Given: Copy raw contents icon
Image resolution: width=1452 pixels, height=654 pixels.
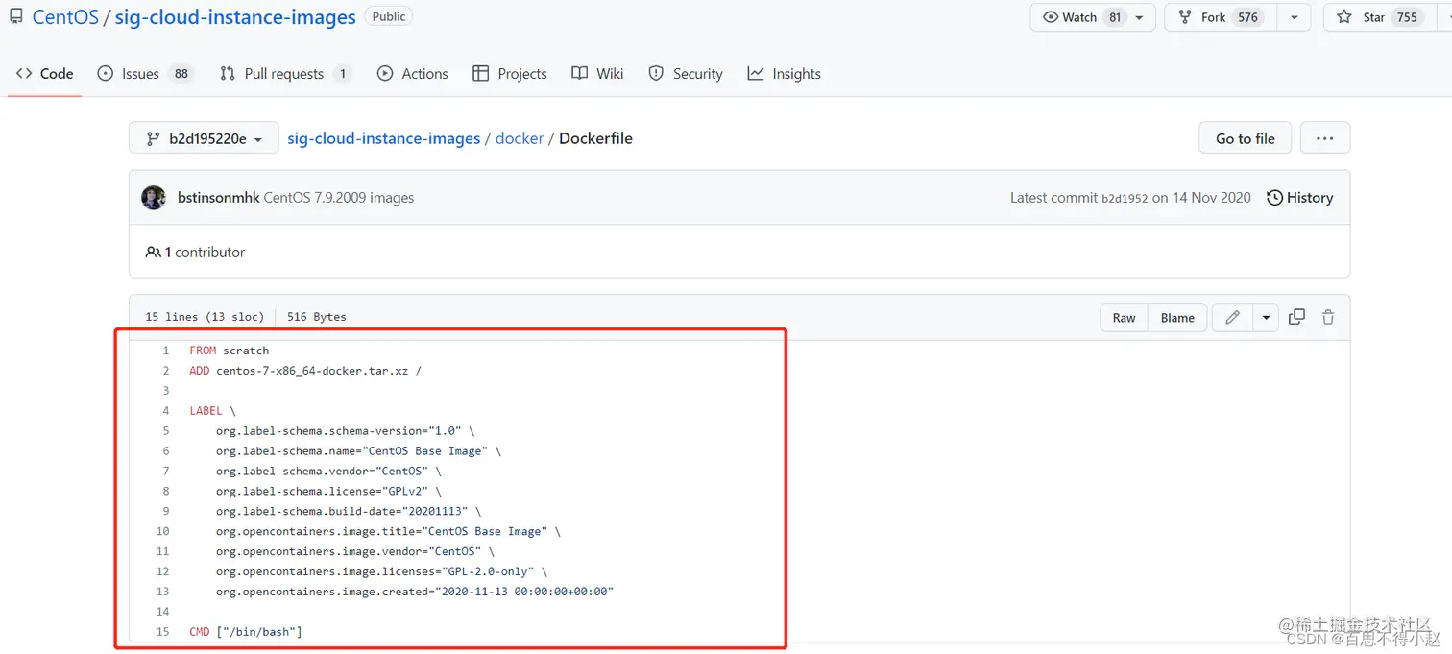Looking at the screenshot, I should [1296, 317].
